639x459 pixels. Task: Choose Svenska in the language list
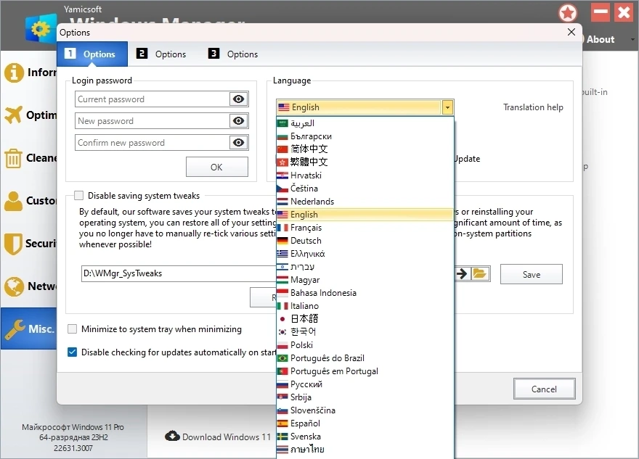pyautogui.click(x=365, y=437)
